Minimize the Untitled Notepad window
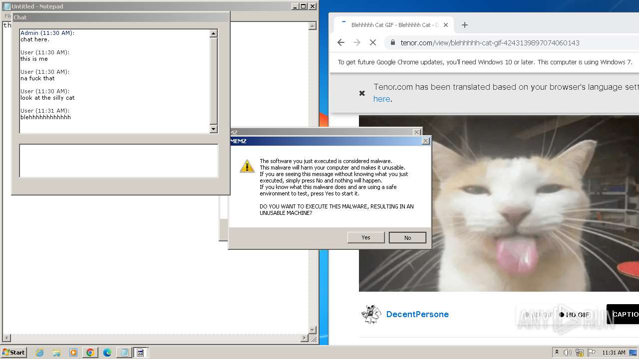The width and height of the screenshot is (639, 359). coord(295,6)
